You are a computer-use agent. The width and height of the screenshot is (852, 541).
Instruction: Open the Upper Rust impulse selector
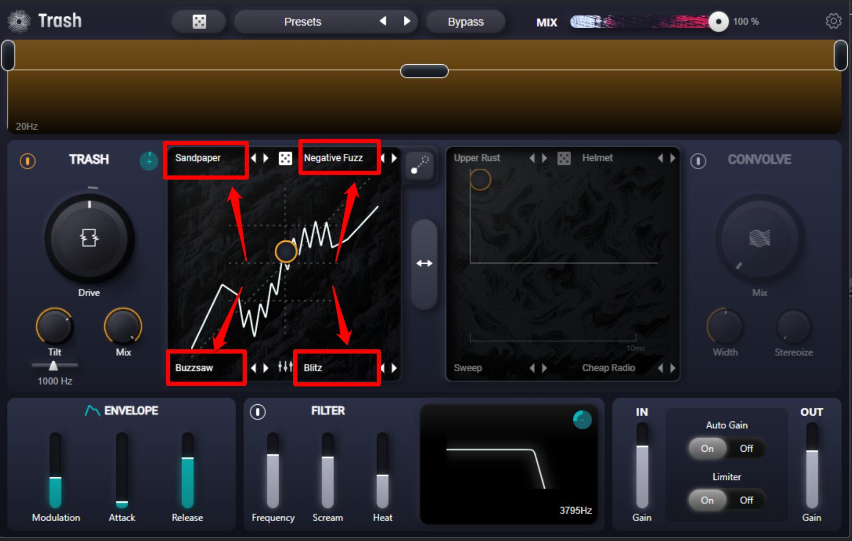coord(477,158)
